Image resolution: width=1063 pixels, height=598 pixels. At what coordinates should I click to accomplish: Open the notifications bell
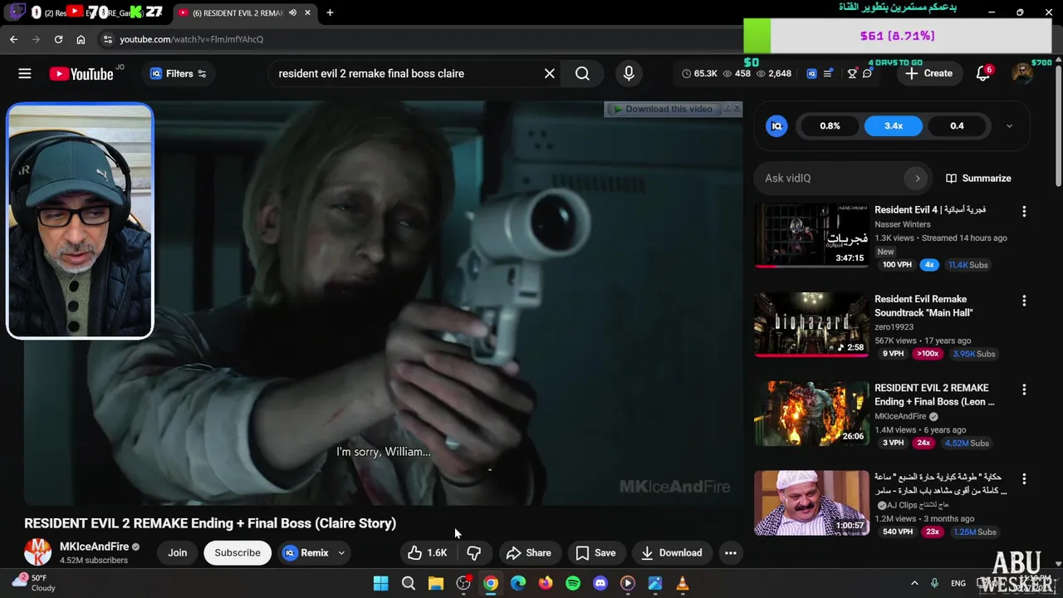click(983, 73)
